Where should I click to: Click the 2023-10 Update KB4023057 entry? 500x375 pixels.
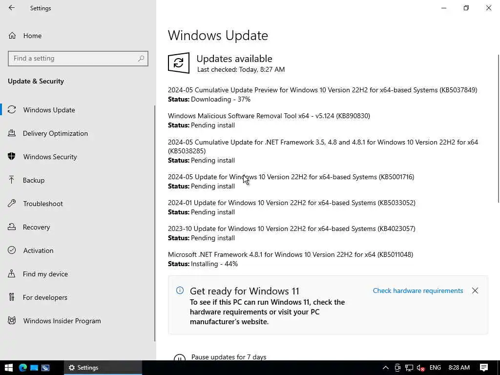pyautogui.click(x=292, y=229)
